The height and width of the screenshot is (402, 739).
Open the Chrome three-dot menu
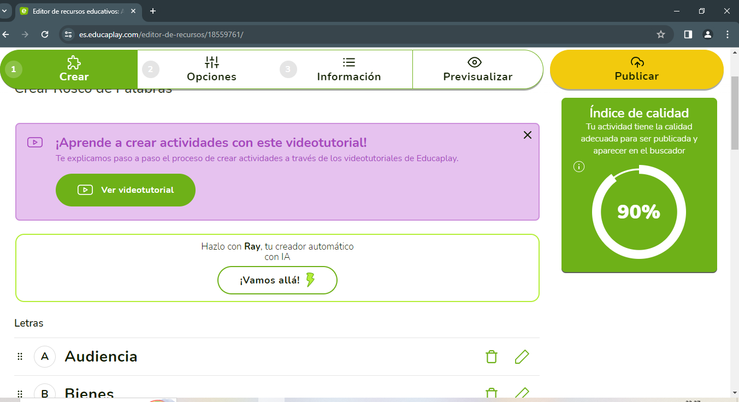click(x=728, y=34)
